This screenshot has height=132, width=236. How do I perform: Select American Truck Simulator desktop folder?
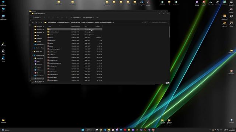coord(169,122)
